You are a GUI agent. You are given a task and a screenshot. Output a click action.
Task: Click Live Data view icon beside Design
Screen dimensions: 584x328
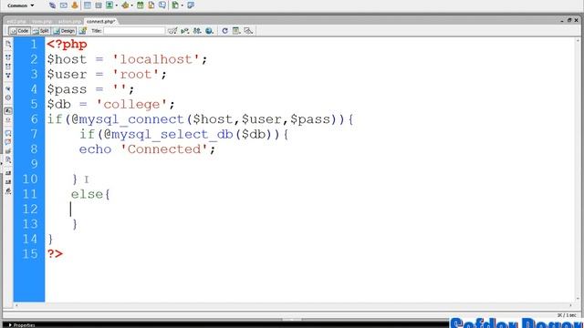coord(83,31)
